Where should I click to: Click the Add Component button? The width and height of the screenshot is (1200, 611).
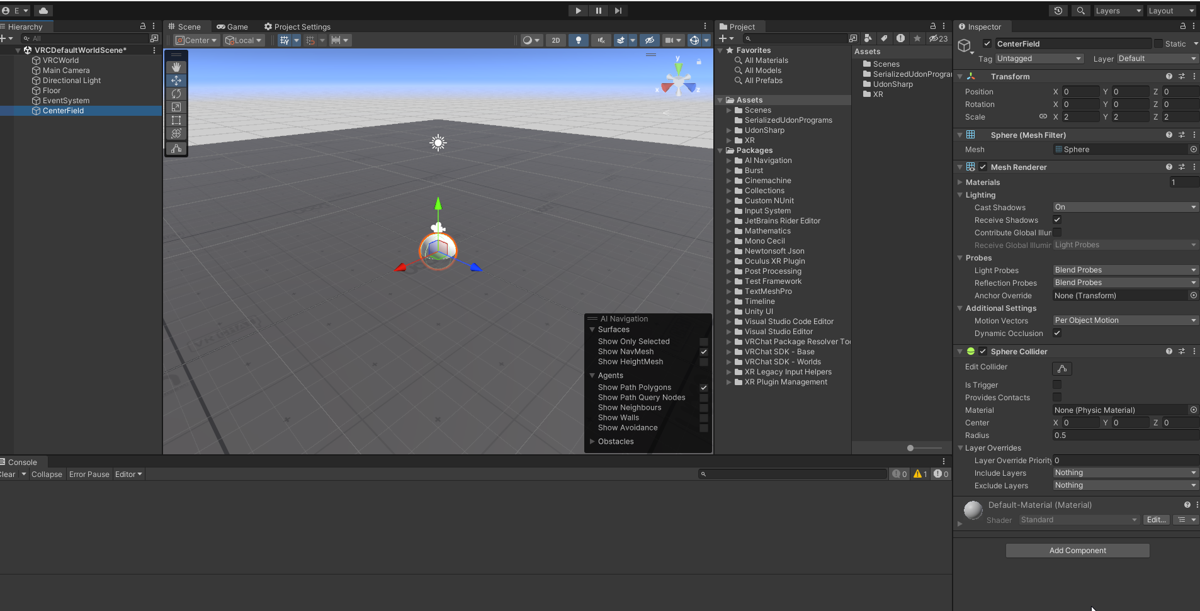(x=1077, y=551)
